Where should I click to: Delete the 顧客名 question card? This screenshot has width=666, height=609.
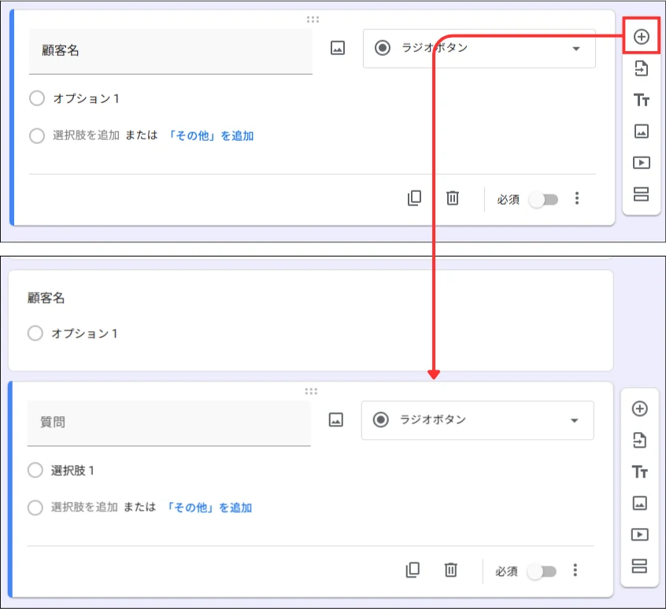pos(453,198)
